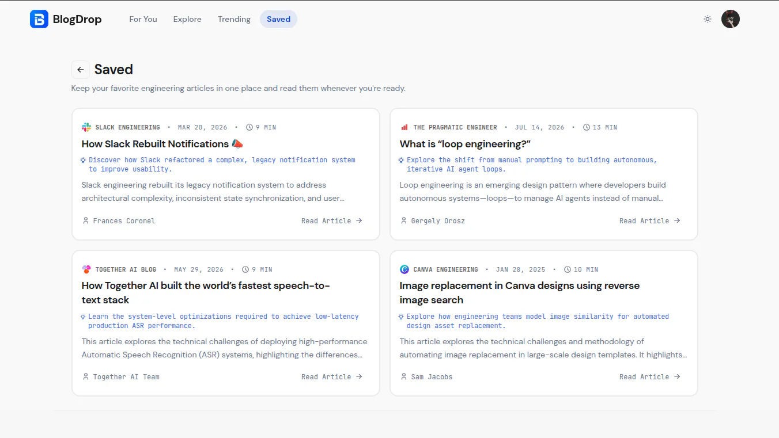Open the Together AI speech-to-text article title
779x438 pixels.
206,293
